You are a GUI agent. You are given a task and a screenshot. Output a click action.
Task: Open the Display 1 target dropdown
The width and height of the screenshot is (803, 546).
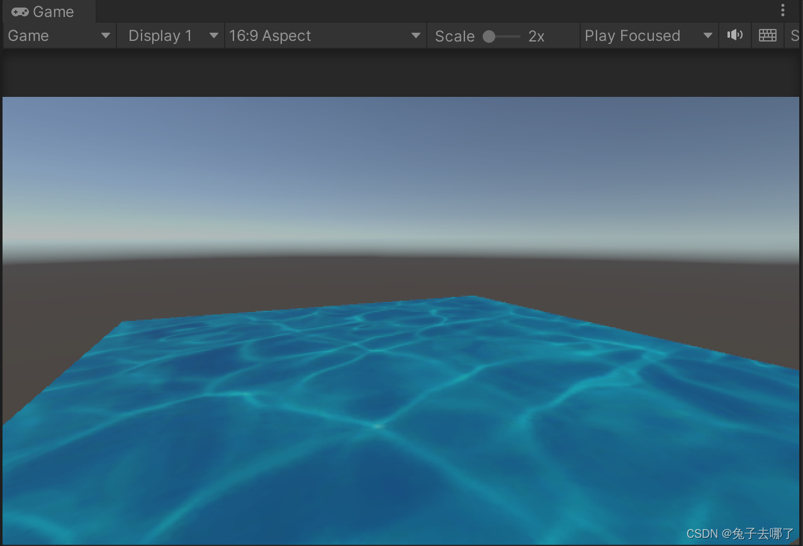click(170, 35)
